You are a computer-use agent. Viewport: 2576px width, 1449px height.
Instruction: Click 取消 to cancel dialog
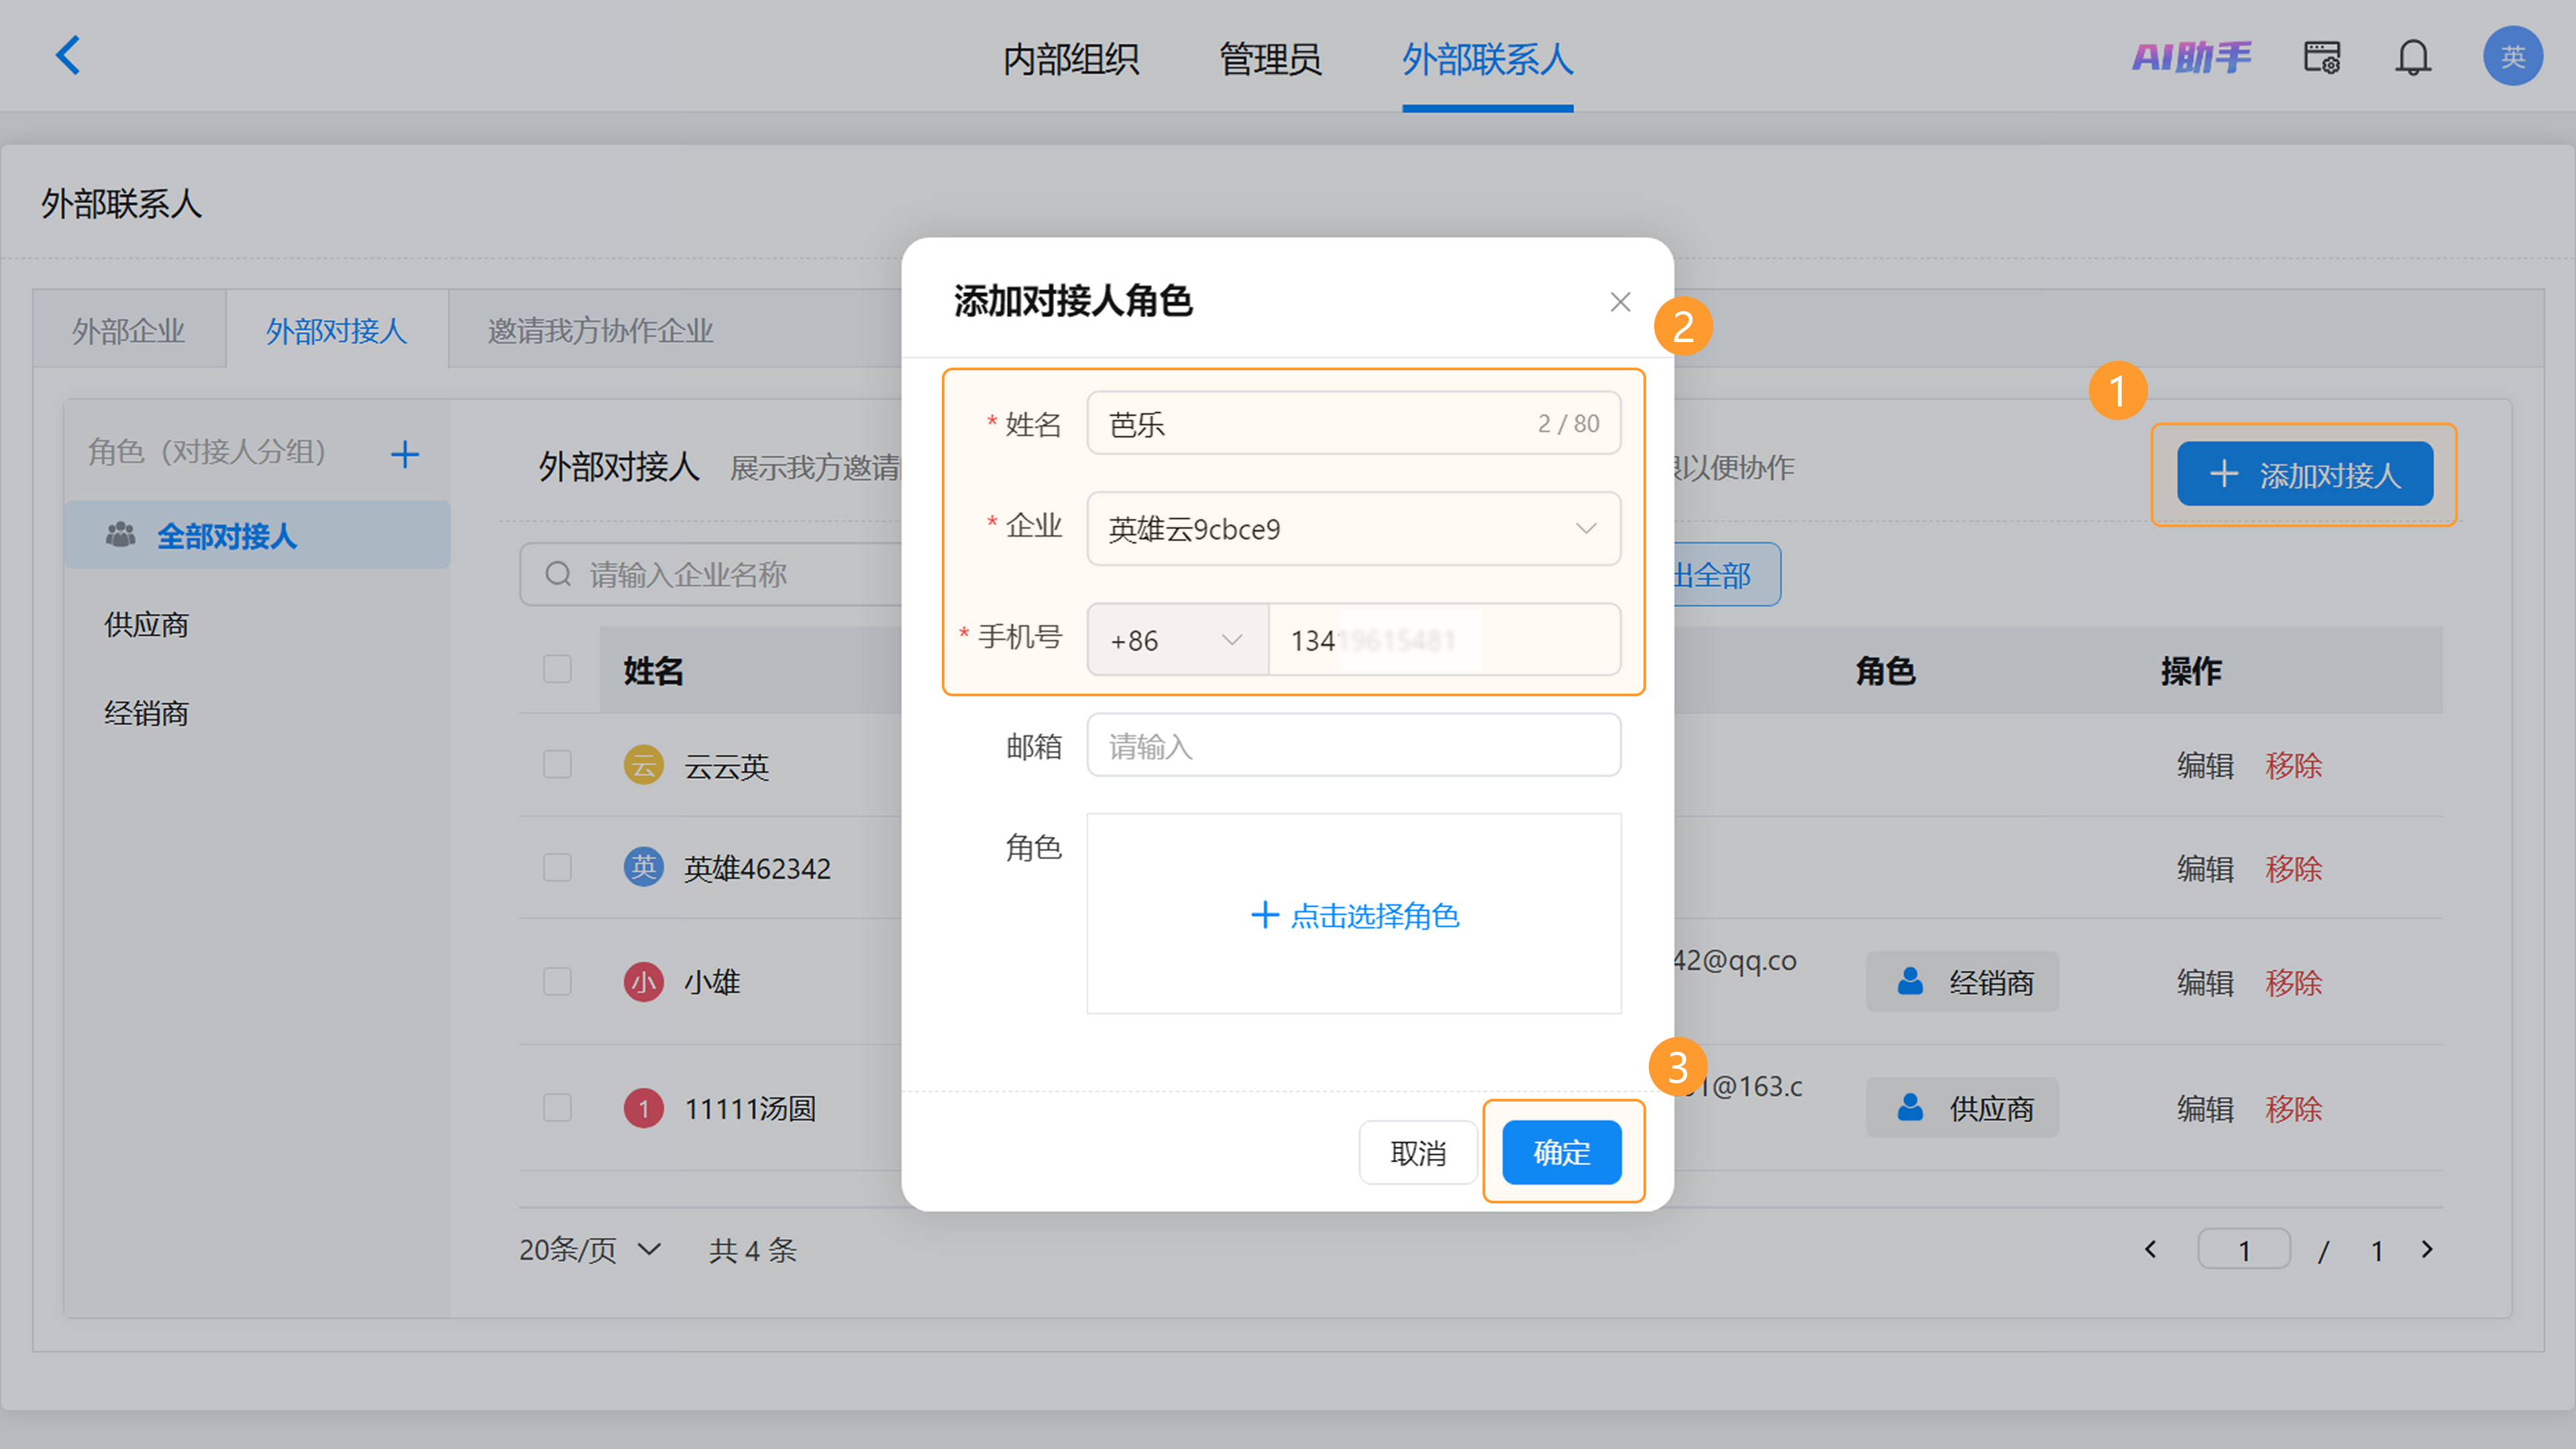[1418, 1152]
